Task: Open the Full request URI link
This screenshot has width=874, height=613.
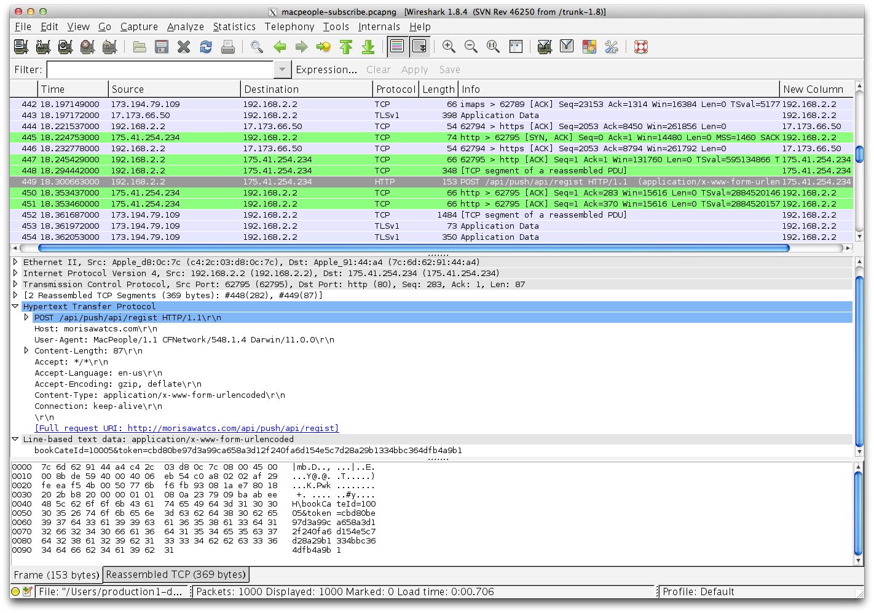Action: 187,428
